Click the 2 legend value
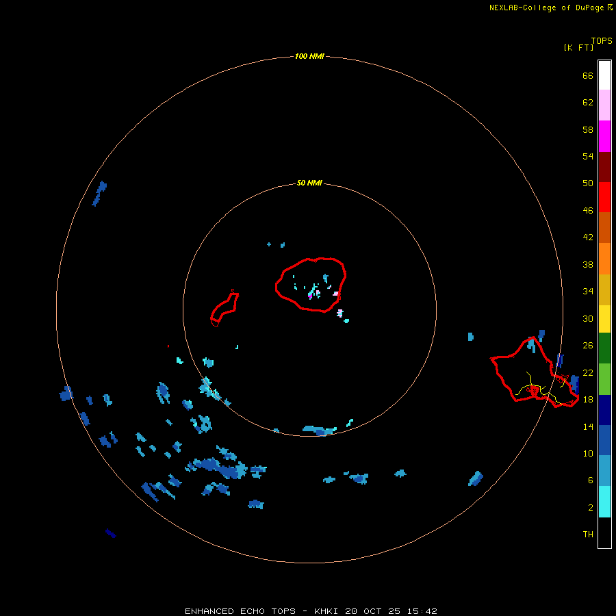This screenshot has width=616, height=616. 591,507
